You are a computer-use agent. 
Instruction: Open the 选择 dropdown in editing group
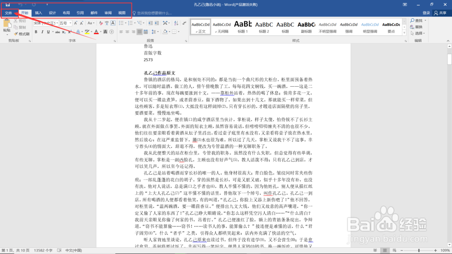pos(418,33)
